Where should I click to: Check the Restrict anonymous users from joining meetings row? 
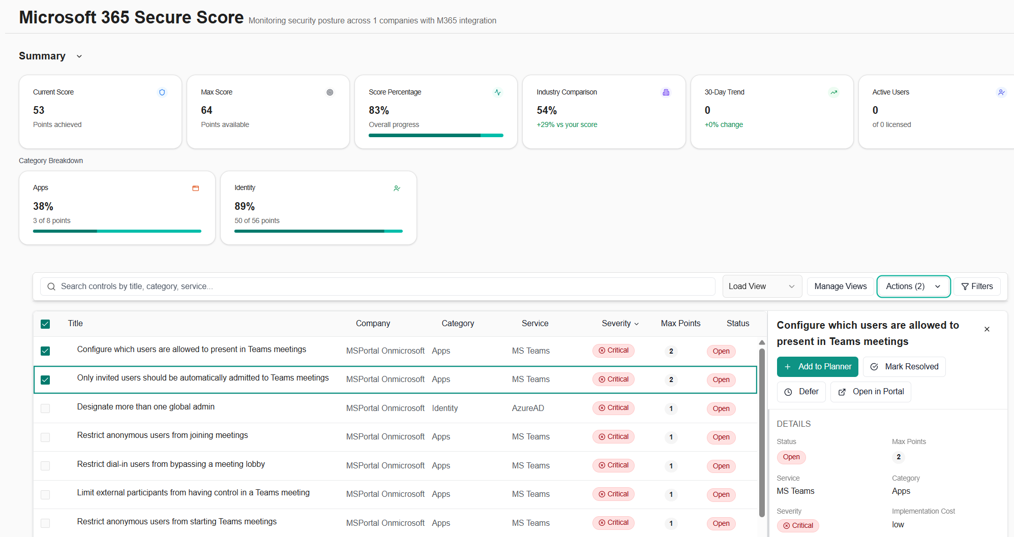pyautogui.click(x=45, y=437)
